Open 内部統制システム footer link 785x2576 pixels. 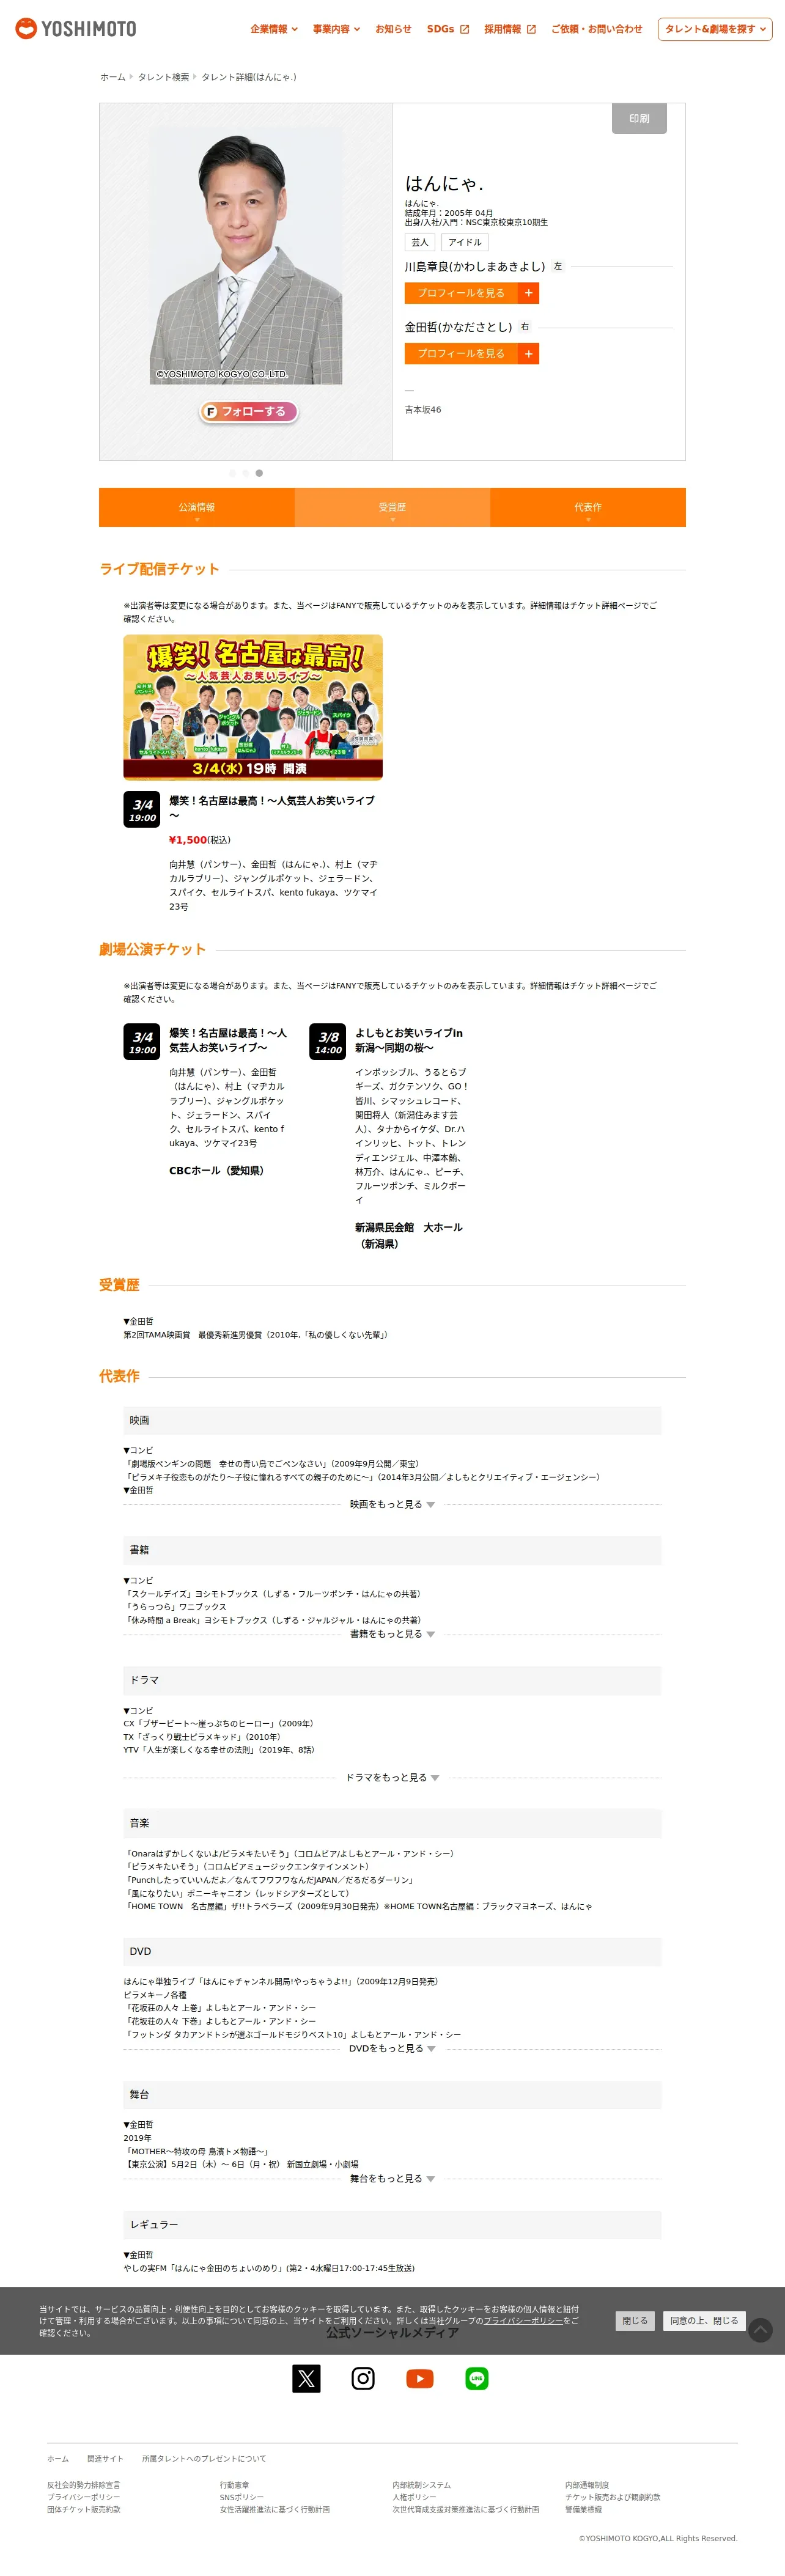pyautogui.click(x=421, y=2485)
